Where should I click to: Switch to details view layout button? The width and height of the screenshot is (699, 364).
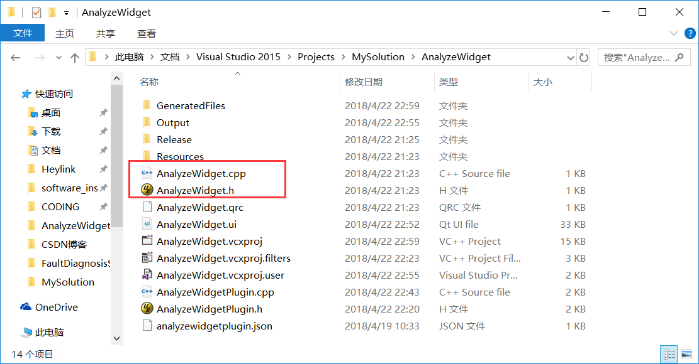[x=669, y=354]
